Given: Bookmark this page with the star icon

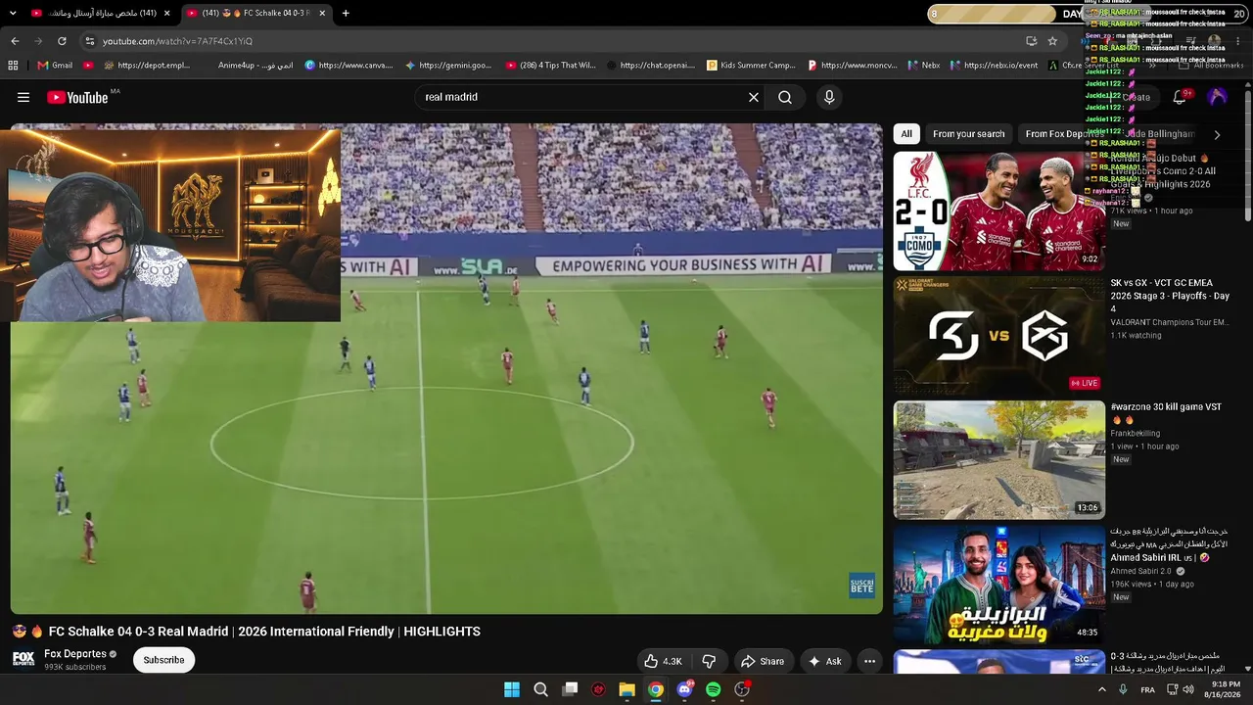Looking at the screenshot, I should [x=1052, y=41].
